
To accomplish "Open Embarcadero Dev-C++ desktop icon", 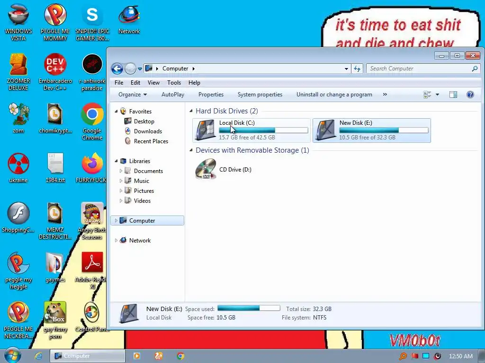I will (x=55, y=72).
